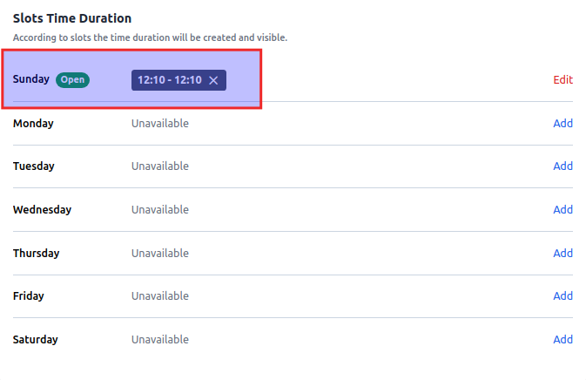Select the 12:10 - 12:10 slot chip
The image size is (586, 380).
tap(169, 80)
